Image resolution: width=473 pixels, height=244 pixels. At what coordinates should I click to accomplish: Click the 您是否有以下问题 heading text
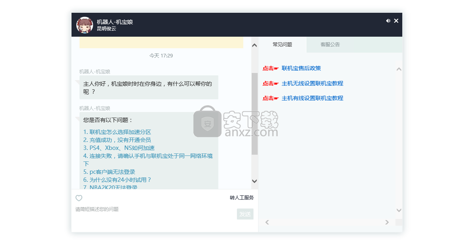click(x=108, y=120)
